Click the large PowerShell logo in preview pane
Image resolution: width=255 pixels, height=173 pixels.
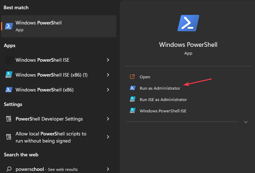point(188,23)
